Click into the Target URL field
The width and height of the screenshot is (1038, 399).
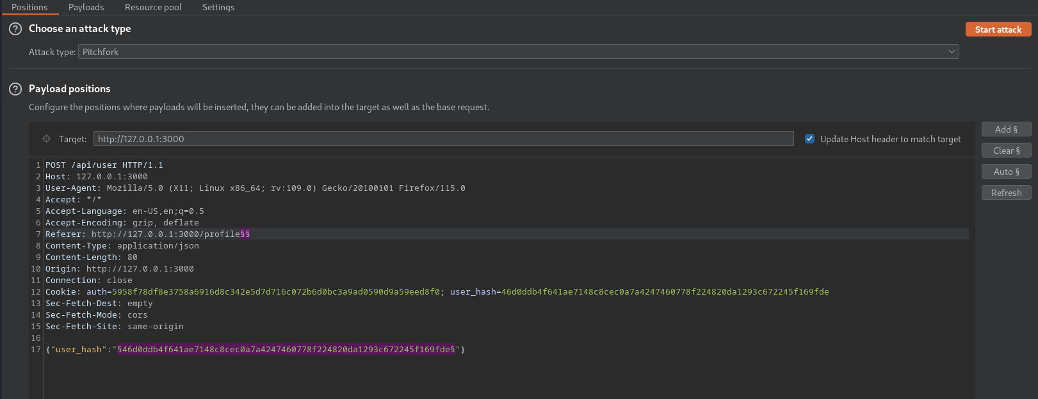443,139
